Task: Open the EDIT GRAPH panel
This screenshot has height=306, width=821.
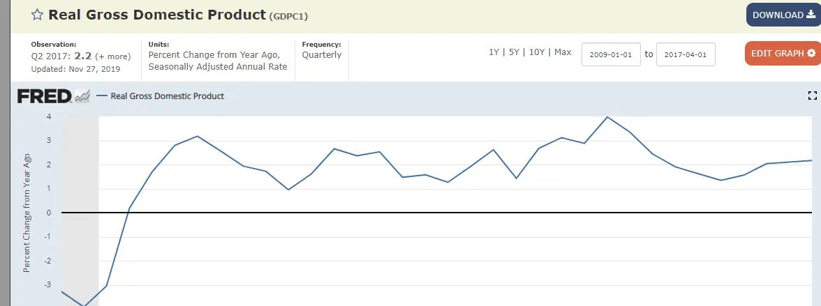Action: pyautogui.click(x=783, y=53)
